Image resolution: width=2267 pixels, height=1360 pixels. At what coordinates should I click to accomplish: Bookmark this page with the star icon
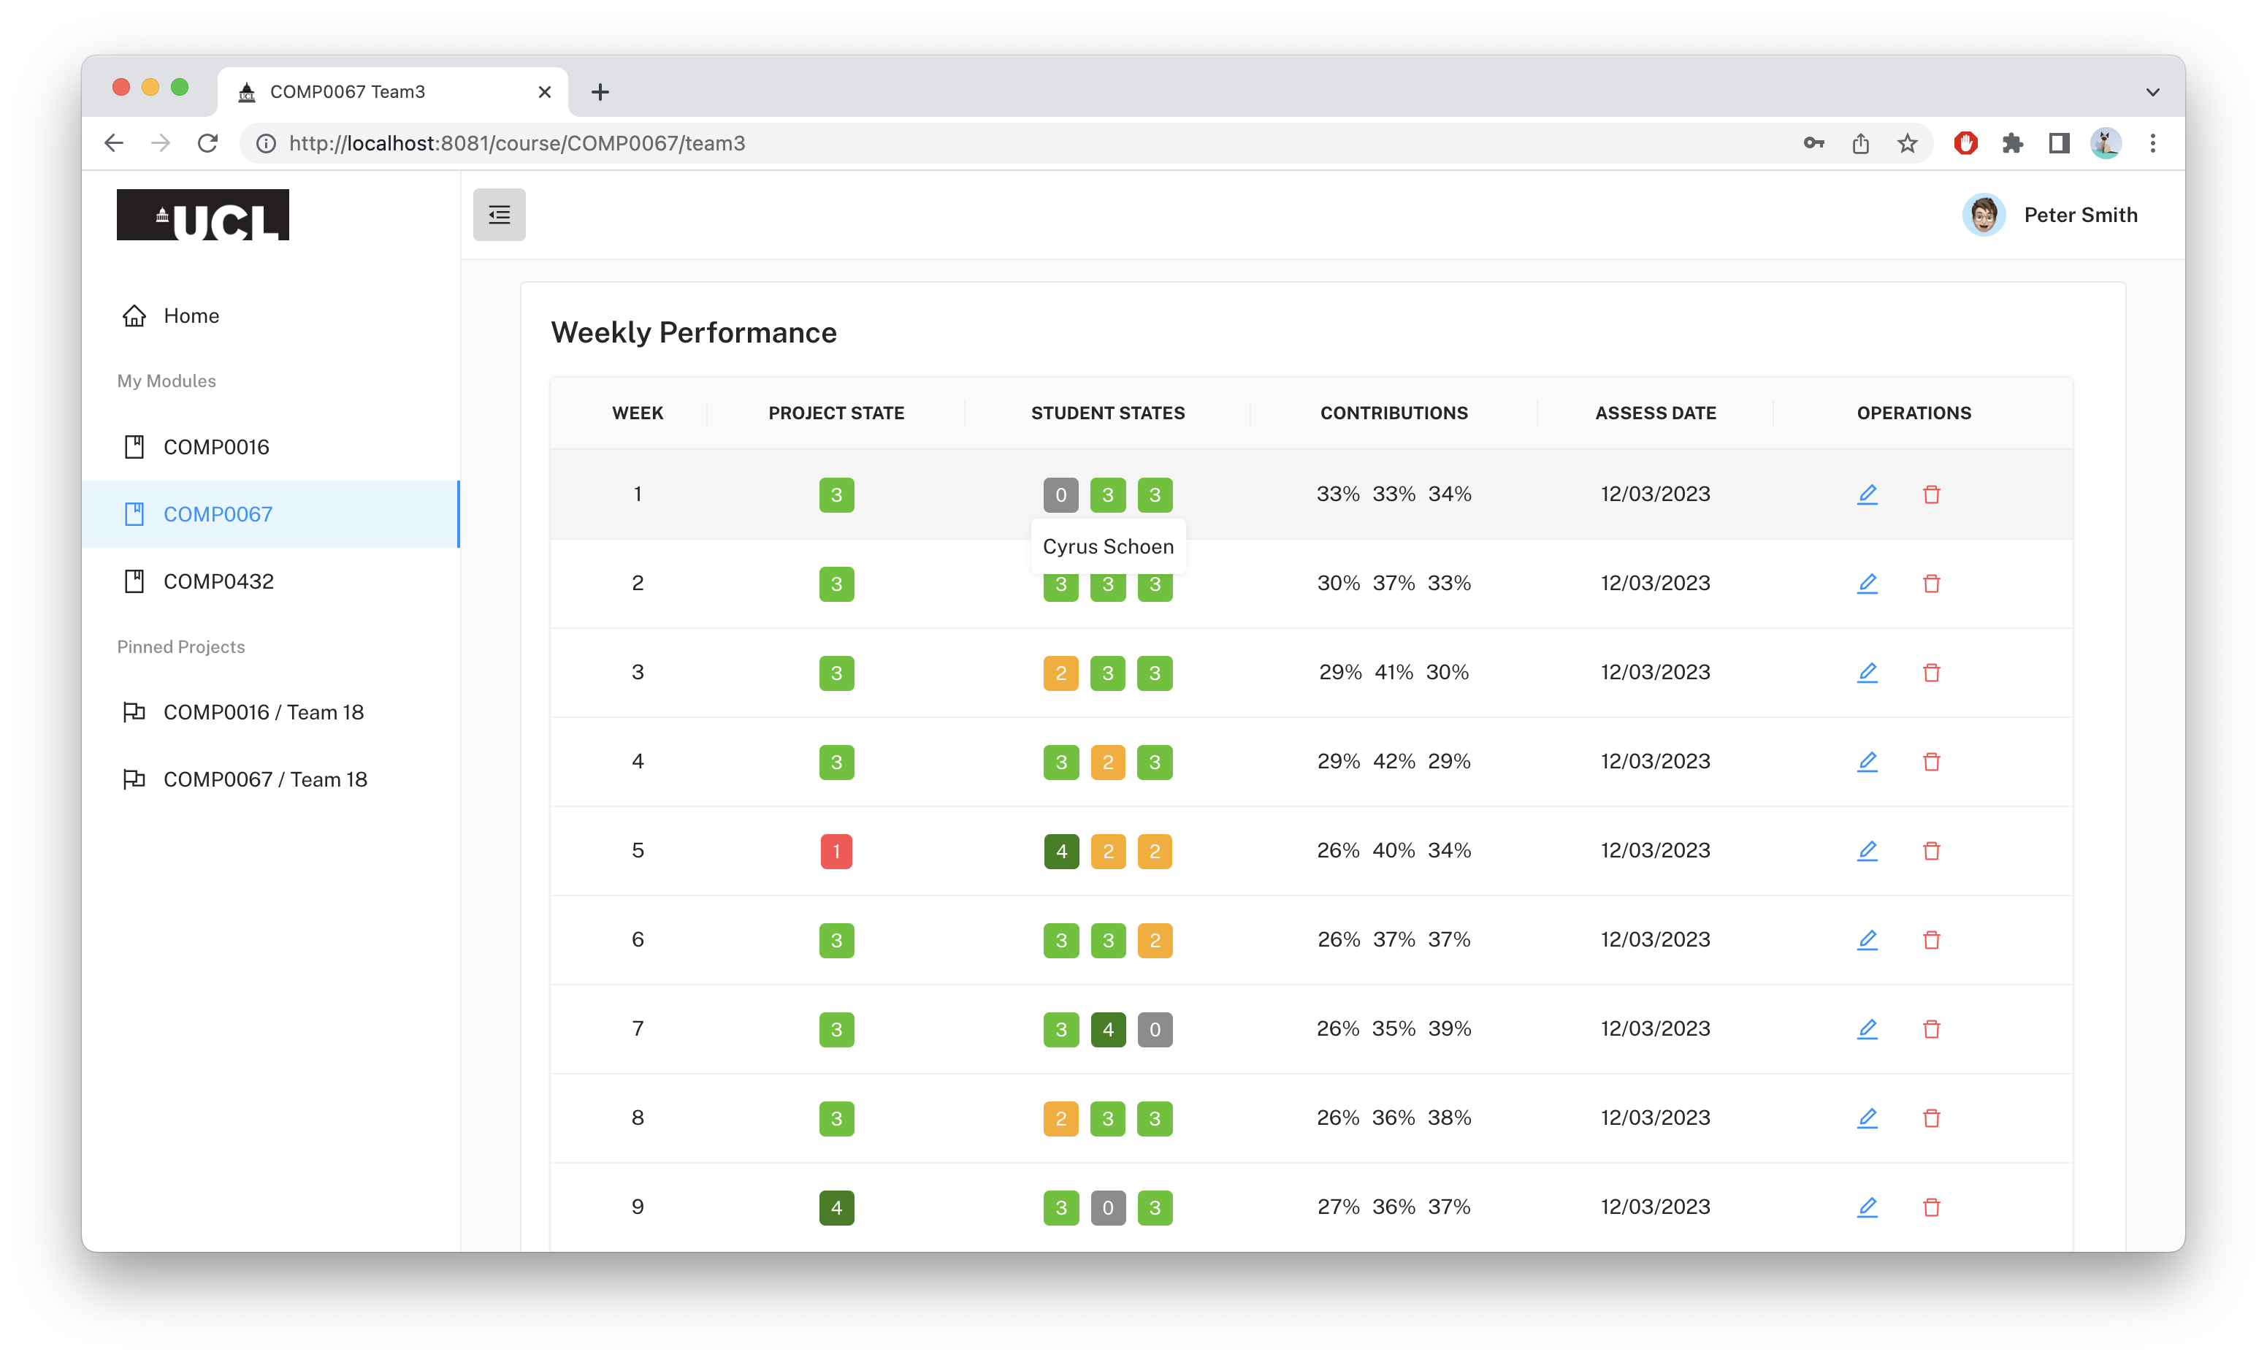1907,143
